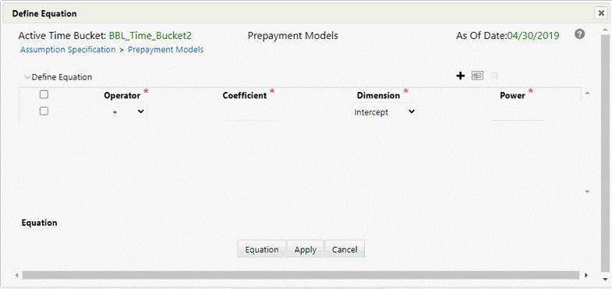Viewport: 612px width, 289px height.
Task: Click the plus icon to add row
Action: [x=461, y=76]
